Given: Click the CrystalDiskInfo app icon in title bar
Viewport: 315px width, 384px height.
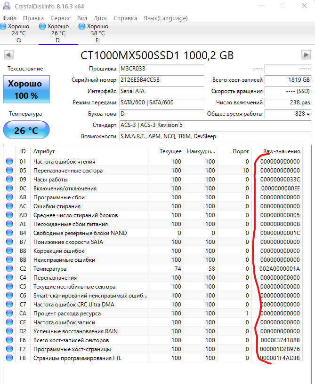Looking at the screenshot, I should 7,6.
